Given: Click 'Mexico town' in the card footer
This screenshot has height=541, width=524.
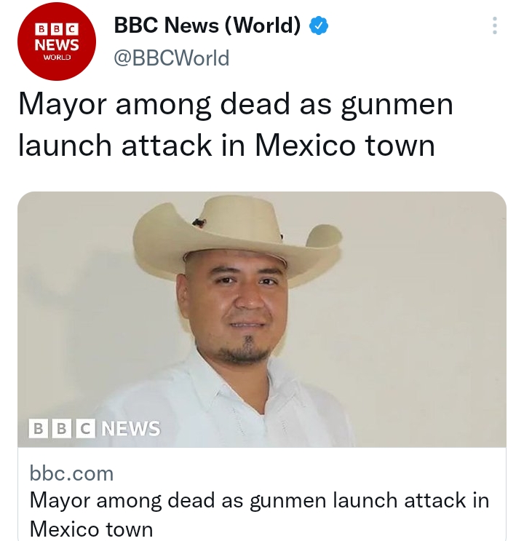Looking at the screenshot, I should point(92,529).
